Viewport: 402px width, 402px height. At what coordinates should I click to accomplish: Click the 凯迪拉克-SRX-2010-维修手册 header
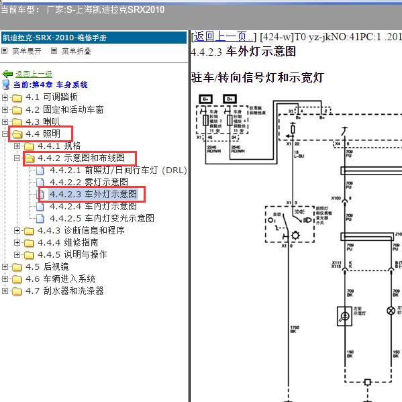click(94, 38)
